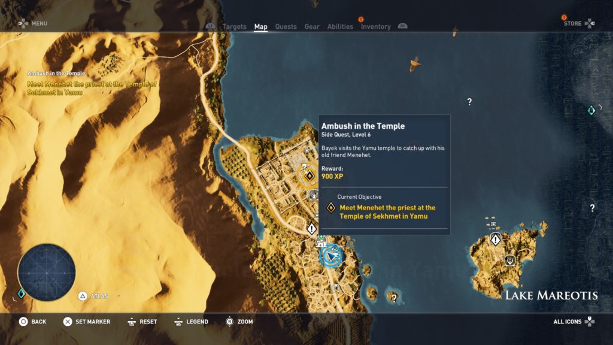Viewport: 613px width, 345px height.
Task: Click the triangle icon next to ATLAS
Action: (83, 296)
